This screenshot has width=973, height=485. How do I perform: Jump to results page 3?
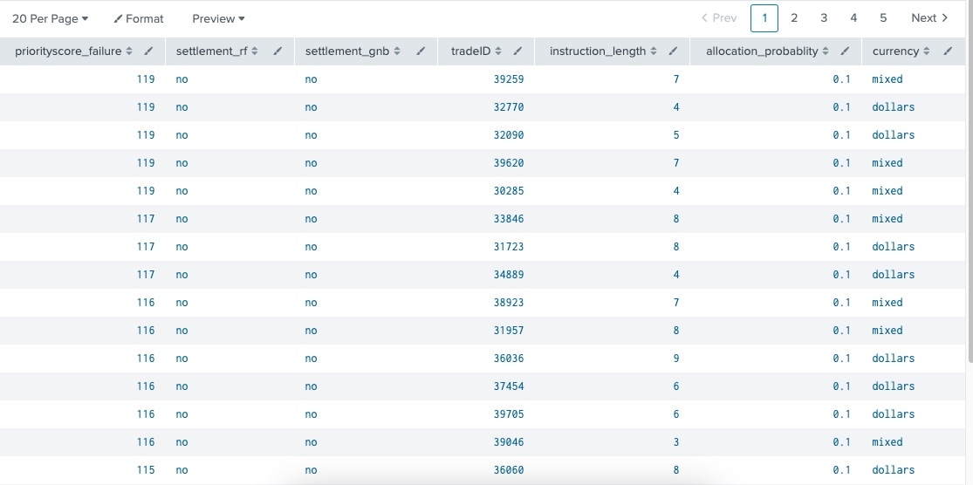point(824,18)
